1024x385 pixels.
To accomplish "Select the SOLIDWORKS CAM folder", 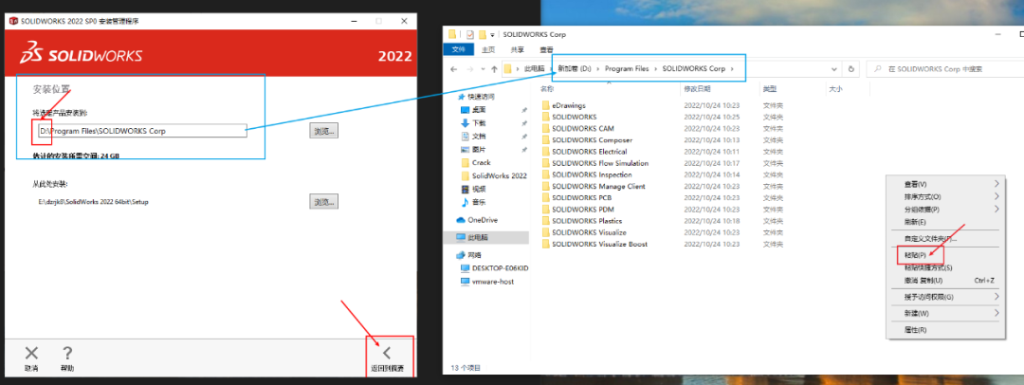I will click(x=578, y=129).
